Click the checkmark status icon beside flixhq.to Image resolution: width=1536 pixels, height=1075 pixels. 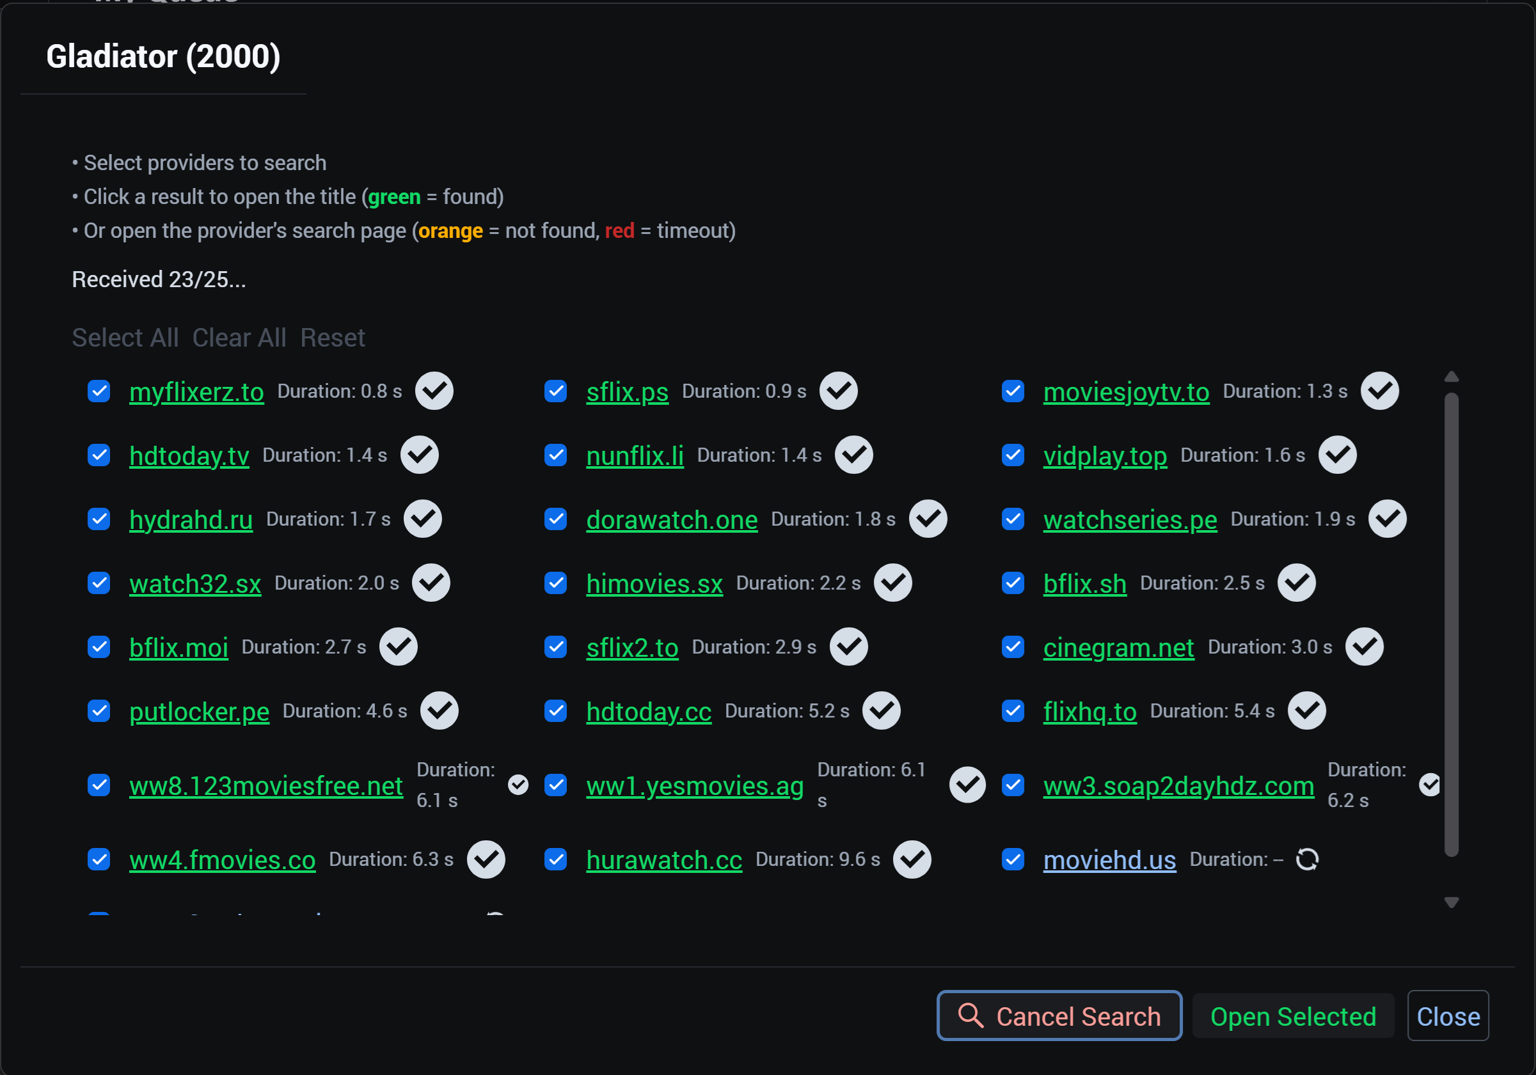[x=1307, y=710]
